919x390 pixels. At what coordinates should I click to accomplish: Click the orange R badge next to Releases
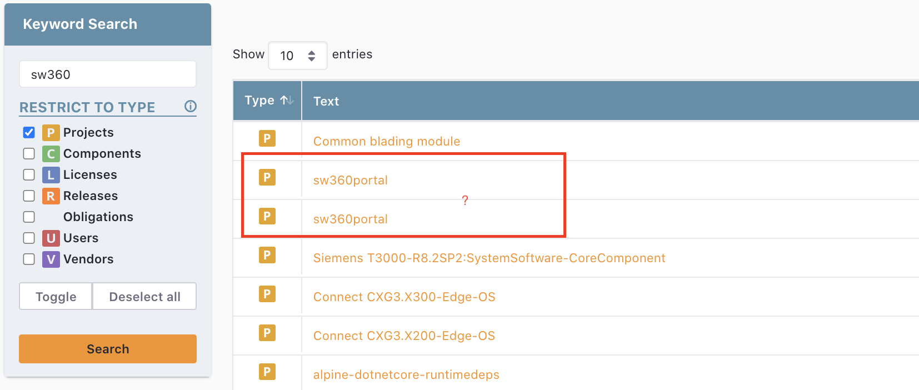(x=50, y=196)
